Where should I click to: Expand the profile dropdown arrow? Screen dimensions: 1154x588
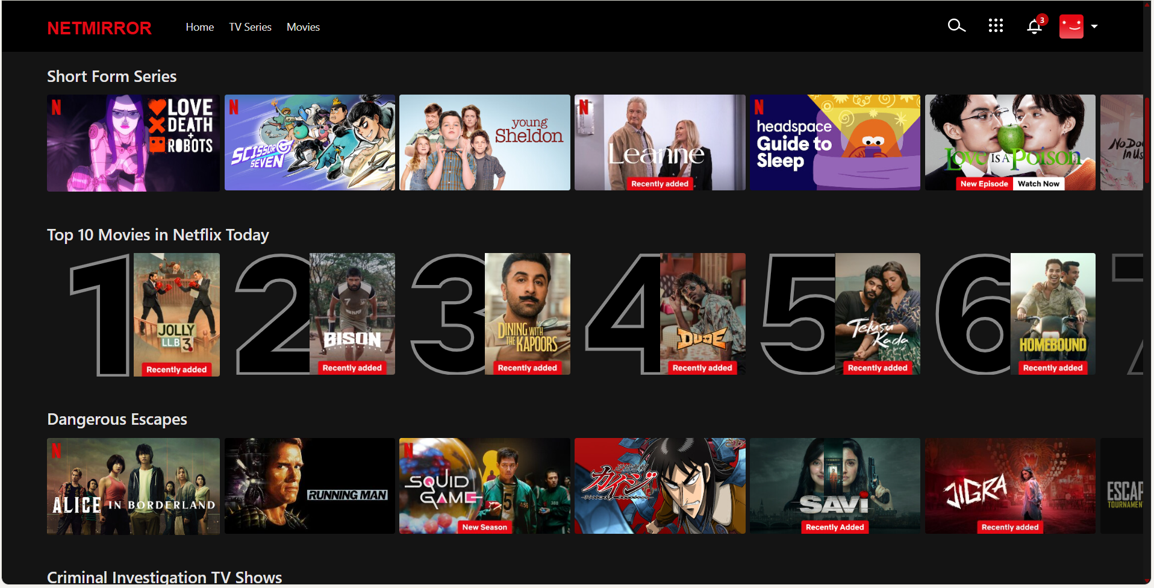point(1094,27)
